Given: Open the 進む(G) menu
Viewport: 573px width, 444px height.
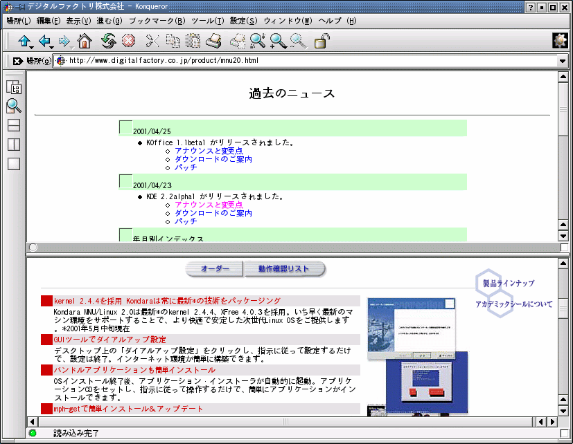Looking at the screenshot, I should tap(109, 21).
